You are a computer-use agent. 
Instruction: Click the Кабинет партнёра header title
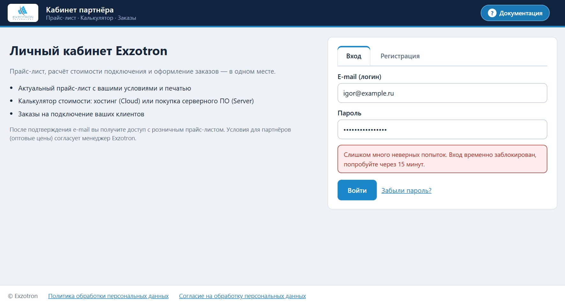(x=80, y=10)
